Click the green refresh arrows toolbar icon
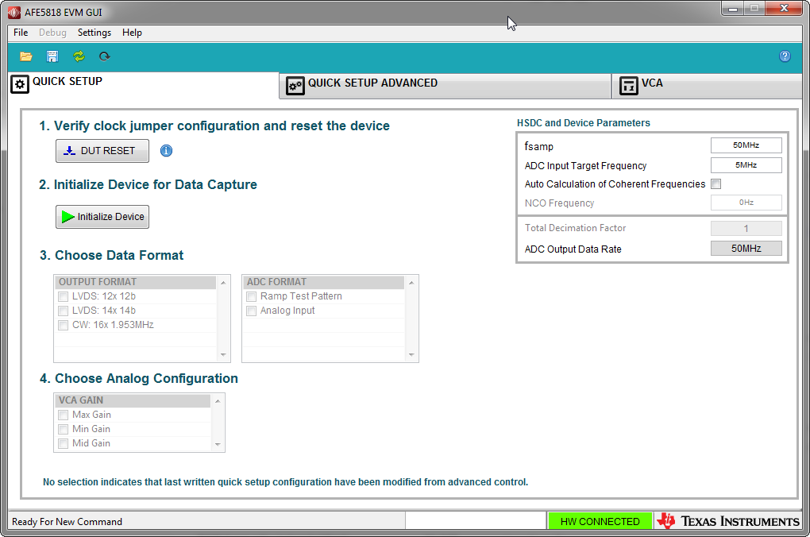Viewport: 810px width, 537px height. click(x=79, y=56)
